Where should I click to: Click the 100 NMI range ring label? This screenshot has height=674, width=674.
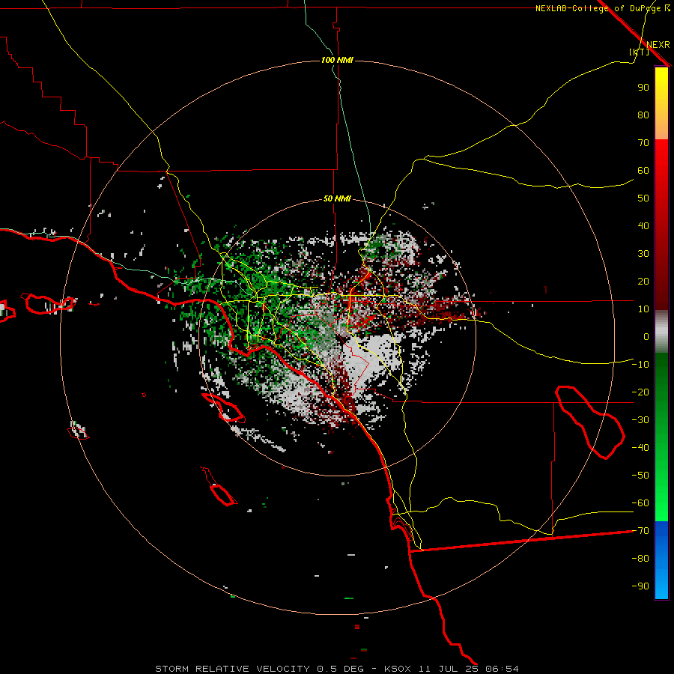[x=338, y=60]
